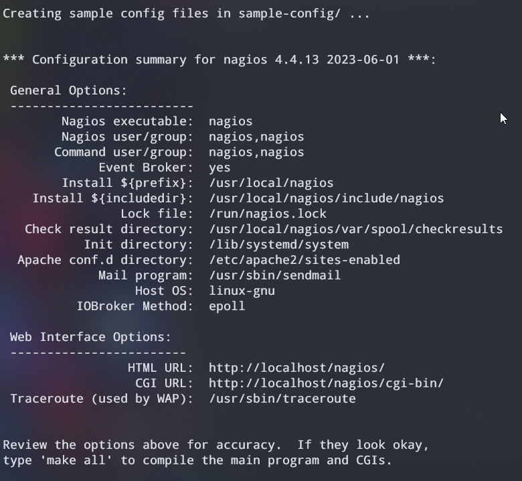Screen dimensions: 522x481
Task: Click the /usr/local/nagios prefix path
Action: [x=271, y=183]
